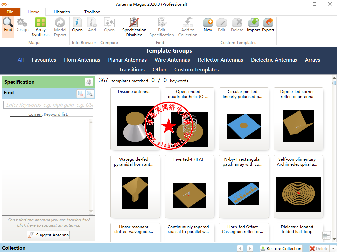
Task: Toggle the Specification Disabled button
Action: coord(134,27)
